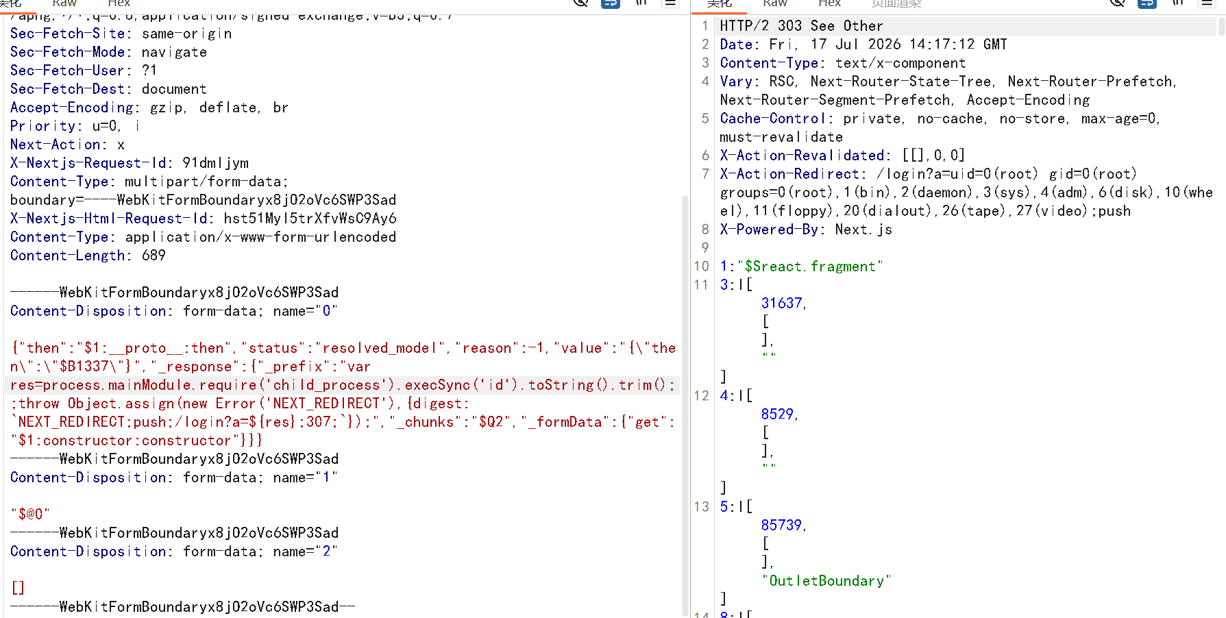Click the Sec-Fetch-Site header line
1226x618 pixels.
(x=121, y=34)
